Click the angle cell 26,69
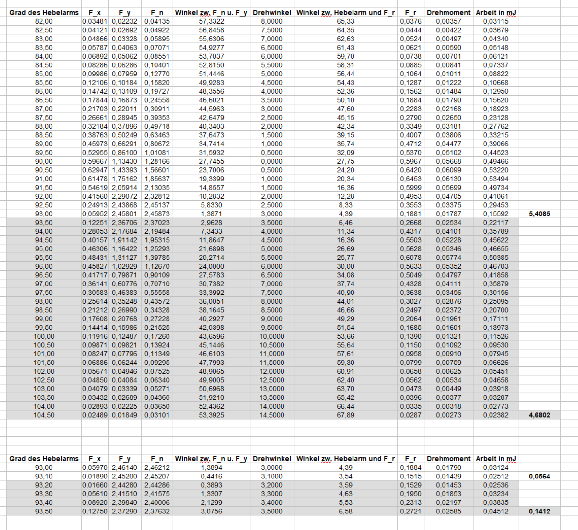The width and height of the screenshot is (578, 530). (345, 249)
